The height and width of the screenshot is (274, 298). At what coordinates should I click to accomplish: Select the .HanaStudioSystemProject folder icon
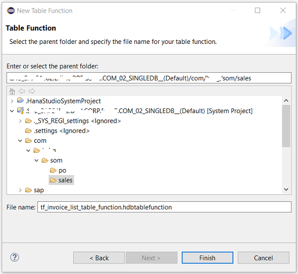coord(20,100)
